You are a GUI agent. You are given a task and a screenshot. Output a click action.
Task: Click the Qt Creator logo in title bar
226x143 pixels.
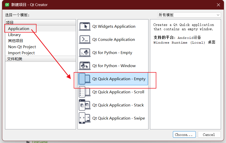point(7,5)
